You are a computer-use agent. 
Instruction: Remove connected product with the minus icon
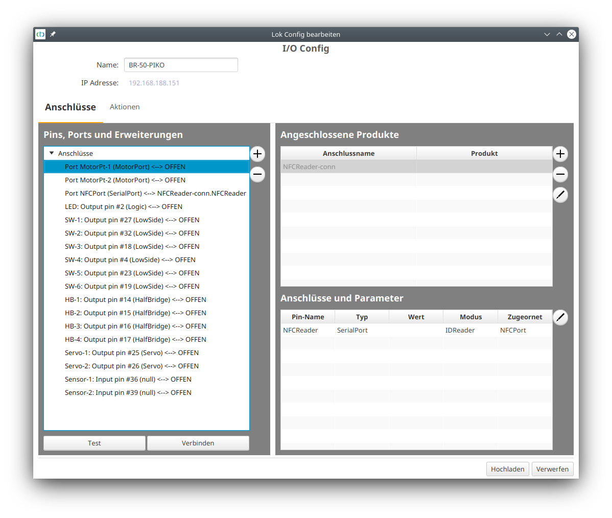point(560,174)
